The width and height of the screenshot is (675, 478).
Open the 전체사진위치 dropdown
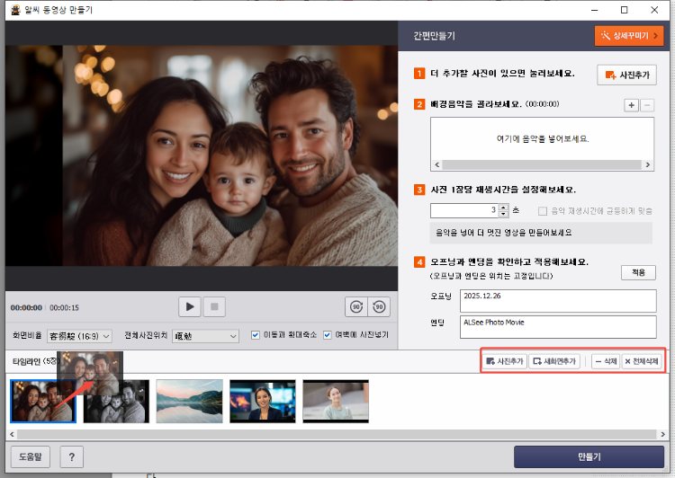click(x=205, y=336)
